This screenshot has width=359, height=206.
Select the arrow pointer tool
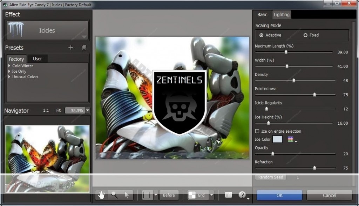point(126,195)
